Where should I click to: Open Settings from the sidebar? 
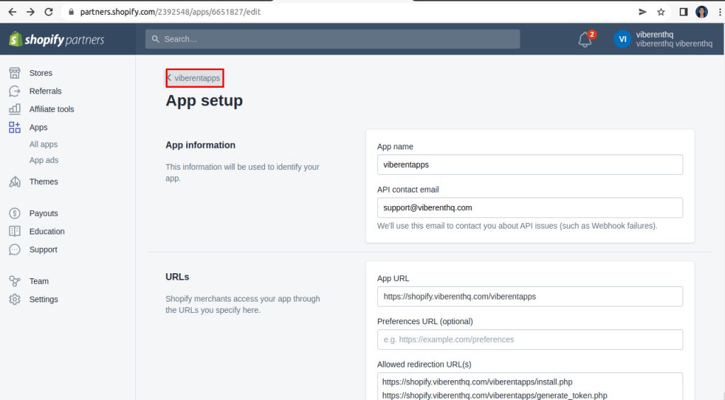(43, 299)
